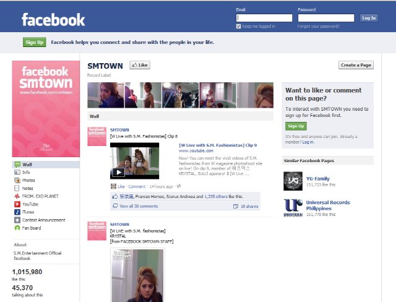Click into the Email field

click(x=264, y=18)
